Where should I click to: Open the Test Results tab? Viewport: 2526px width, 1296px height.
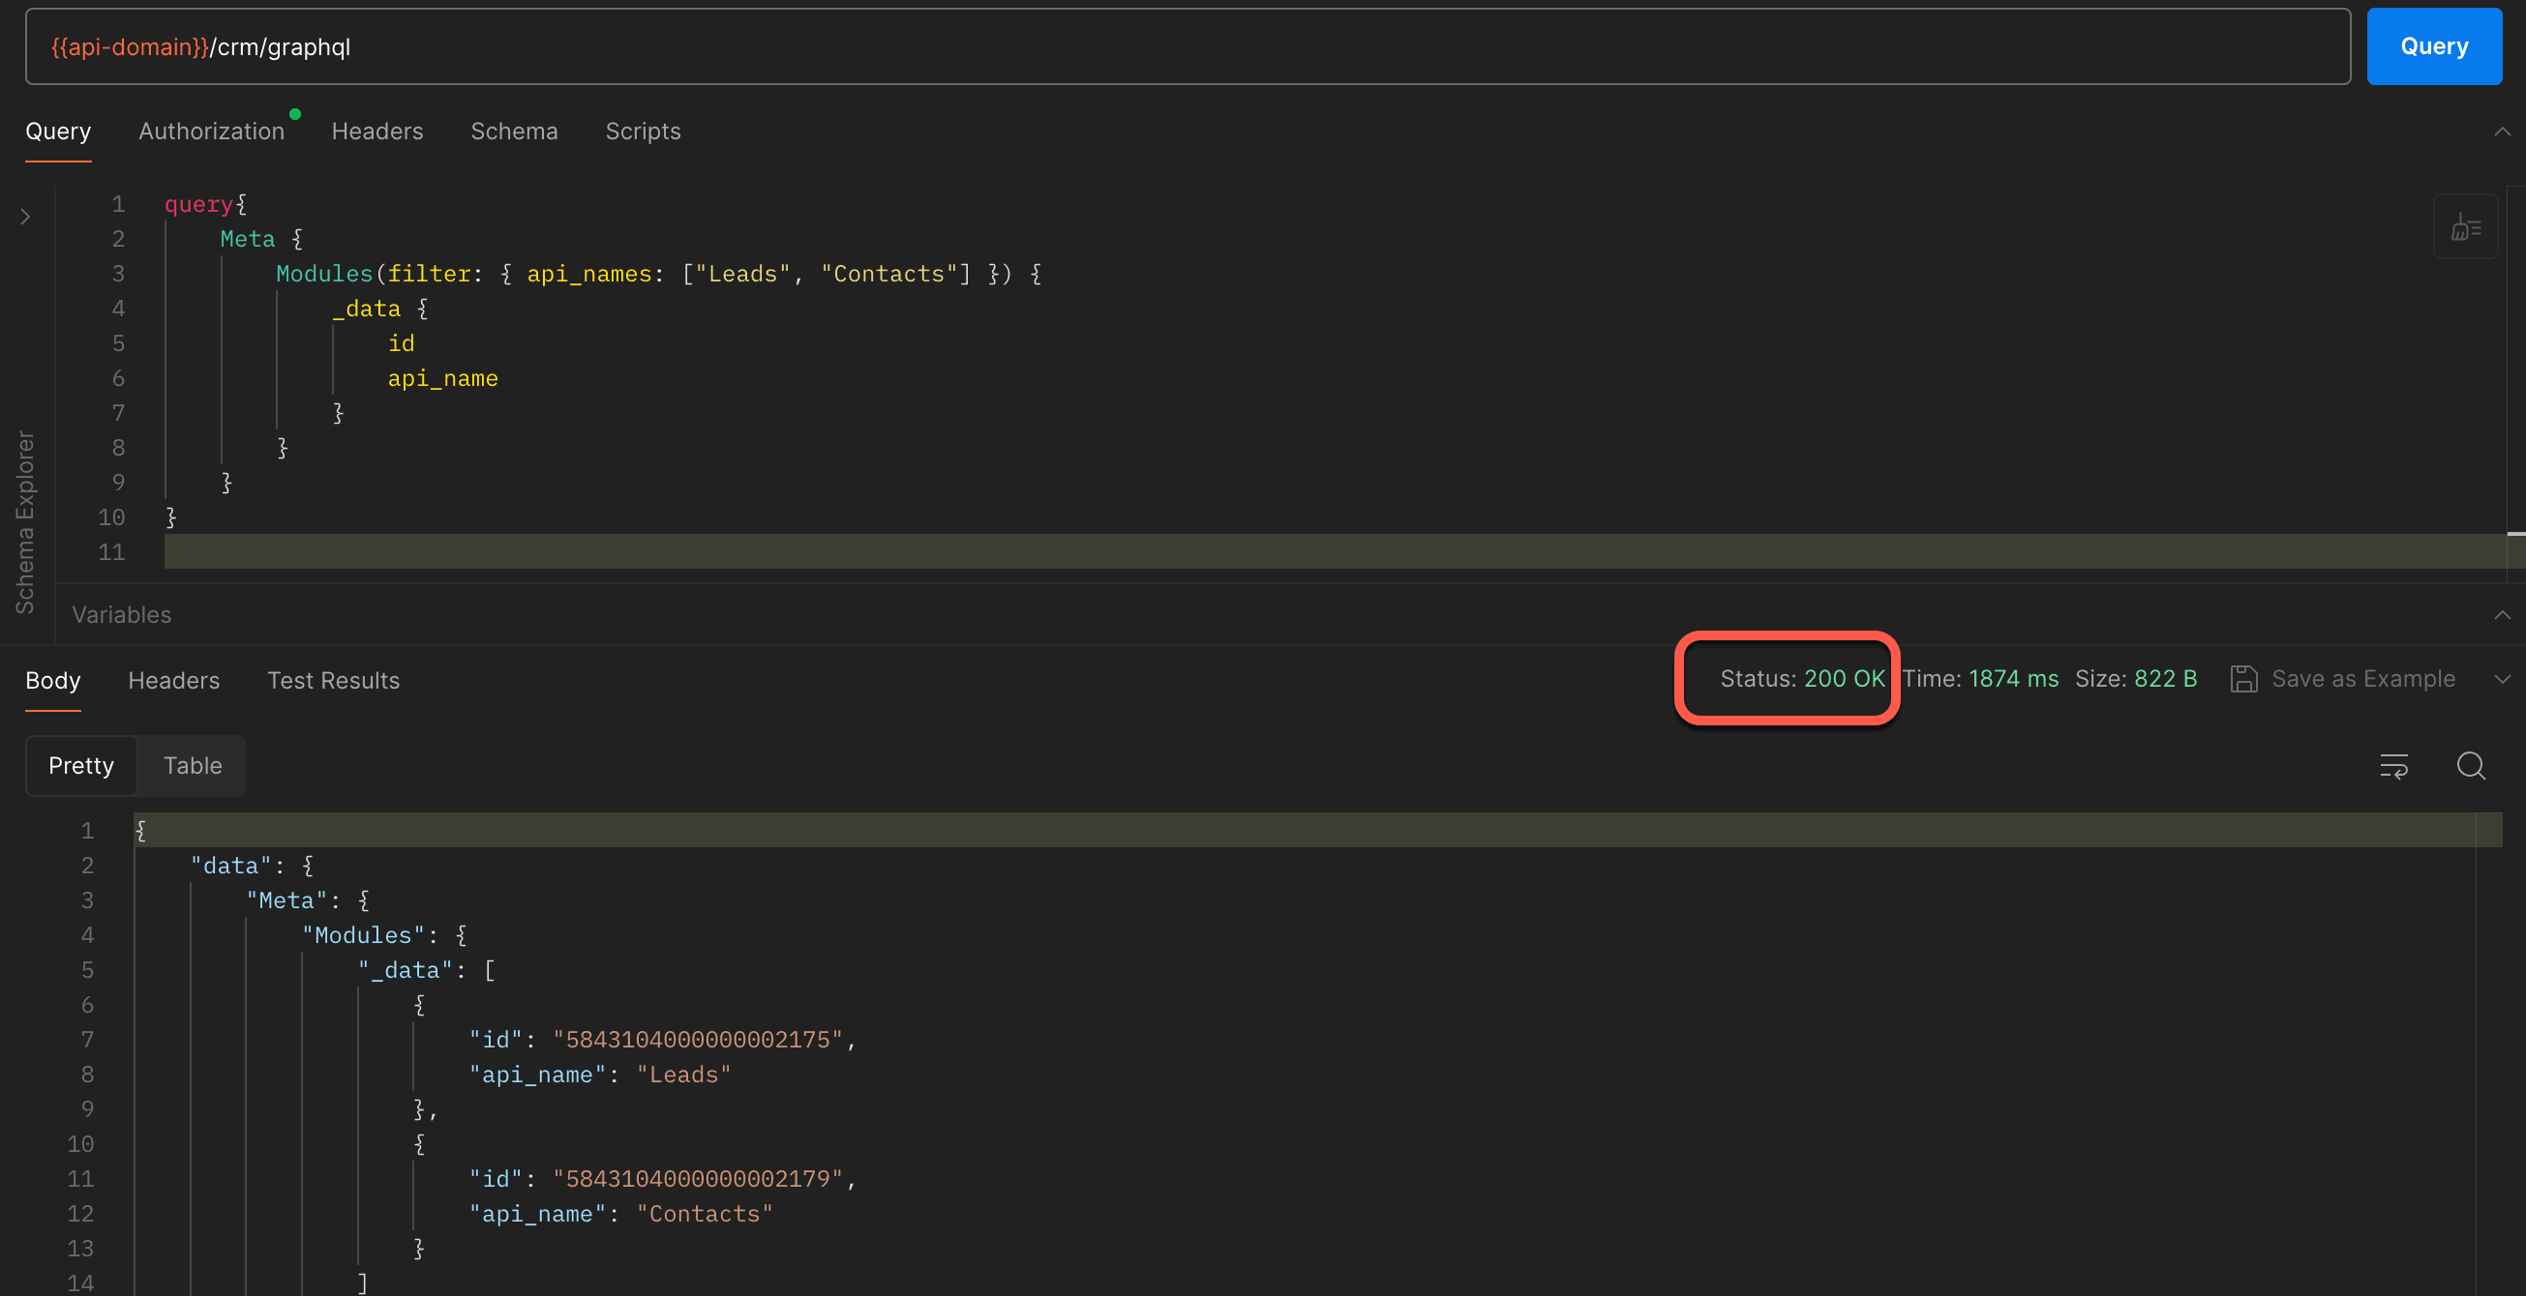332,680
